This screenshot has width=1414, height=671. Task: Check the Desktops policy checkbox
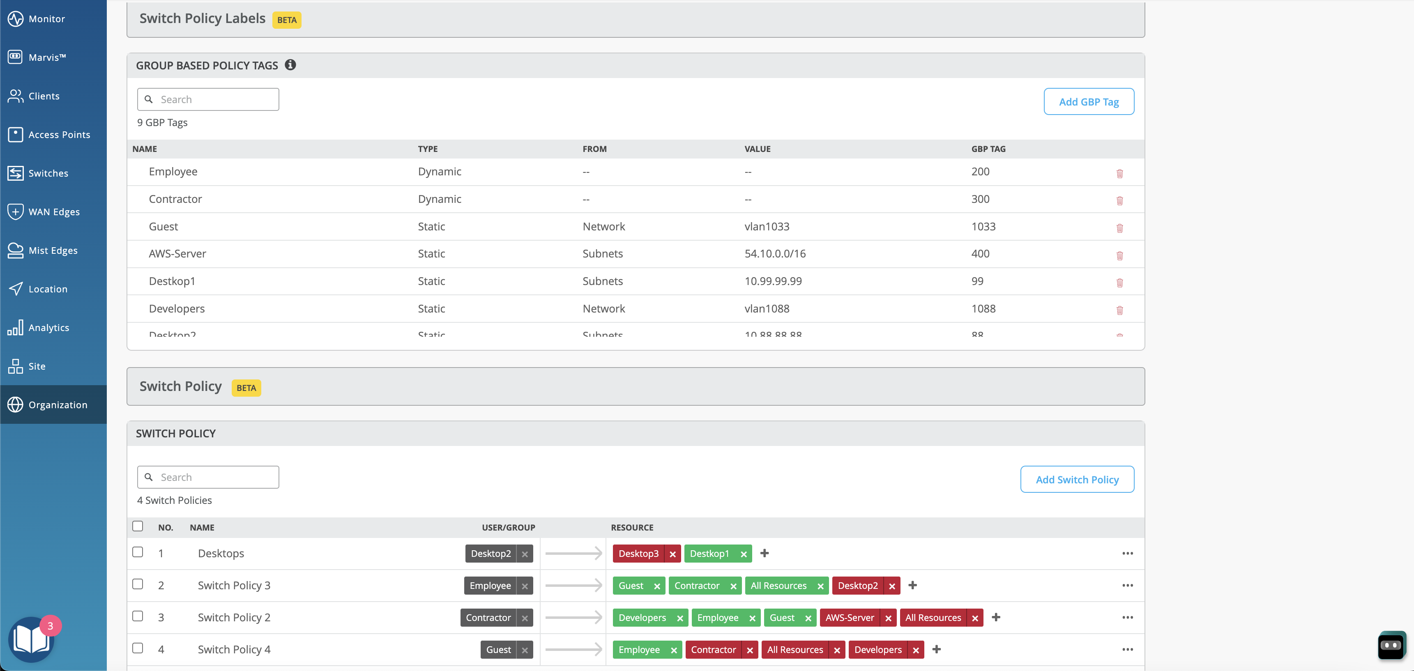138,552
